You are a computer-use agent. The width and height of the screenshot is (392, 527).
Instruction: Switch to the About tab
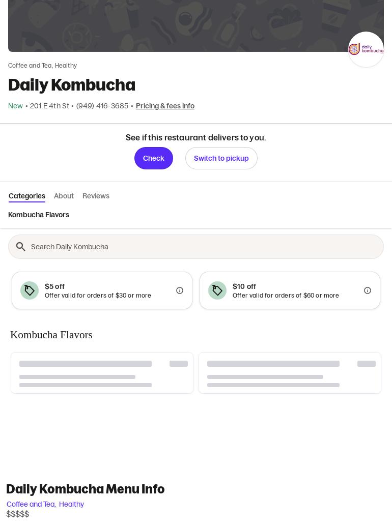pyautogui.click(x=64, y=196)
